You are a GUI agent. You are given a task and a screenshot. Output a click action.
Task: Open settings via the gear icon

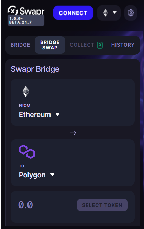[x=131, y=13]
